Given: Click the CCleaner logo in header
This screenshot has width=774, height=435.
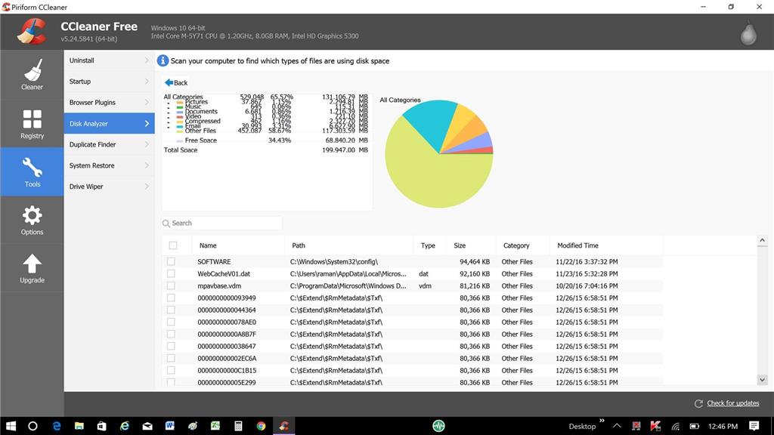Looking at the screenshot, I should point(32,32).
